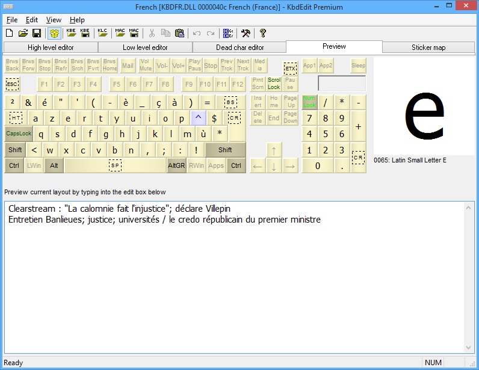This screenshot has width=479, height=370.
Task: Click the $ key
Action: 214,118
